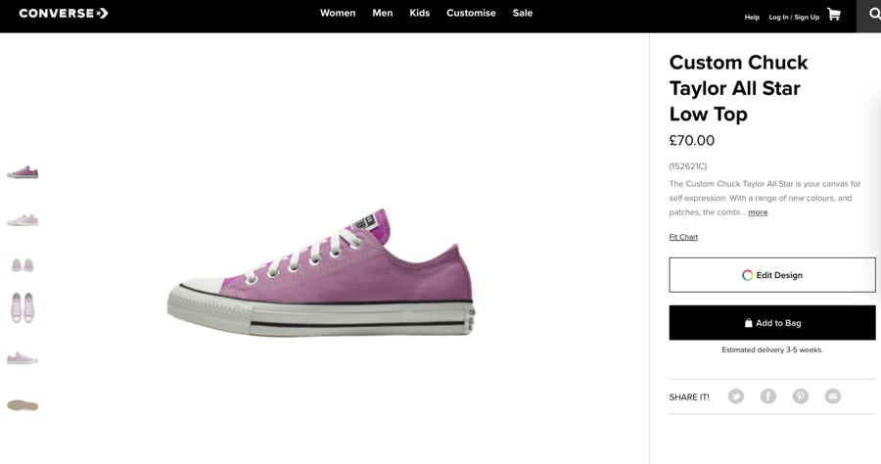Open the Women menu
Screen dimensions: 881x464
338,14
